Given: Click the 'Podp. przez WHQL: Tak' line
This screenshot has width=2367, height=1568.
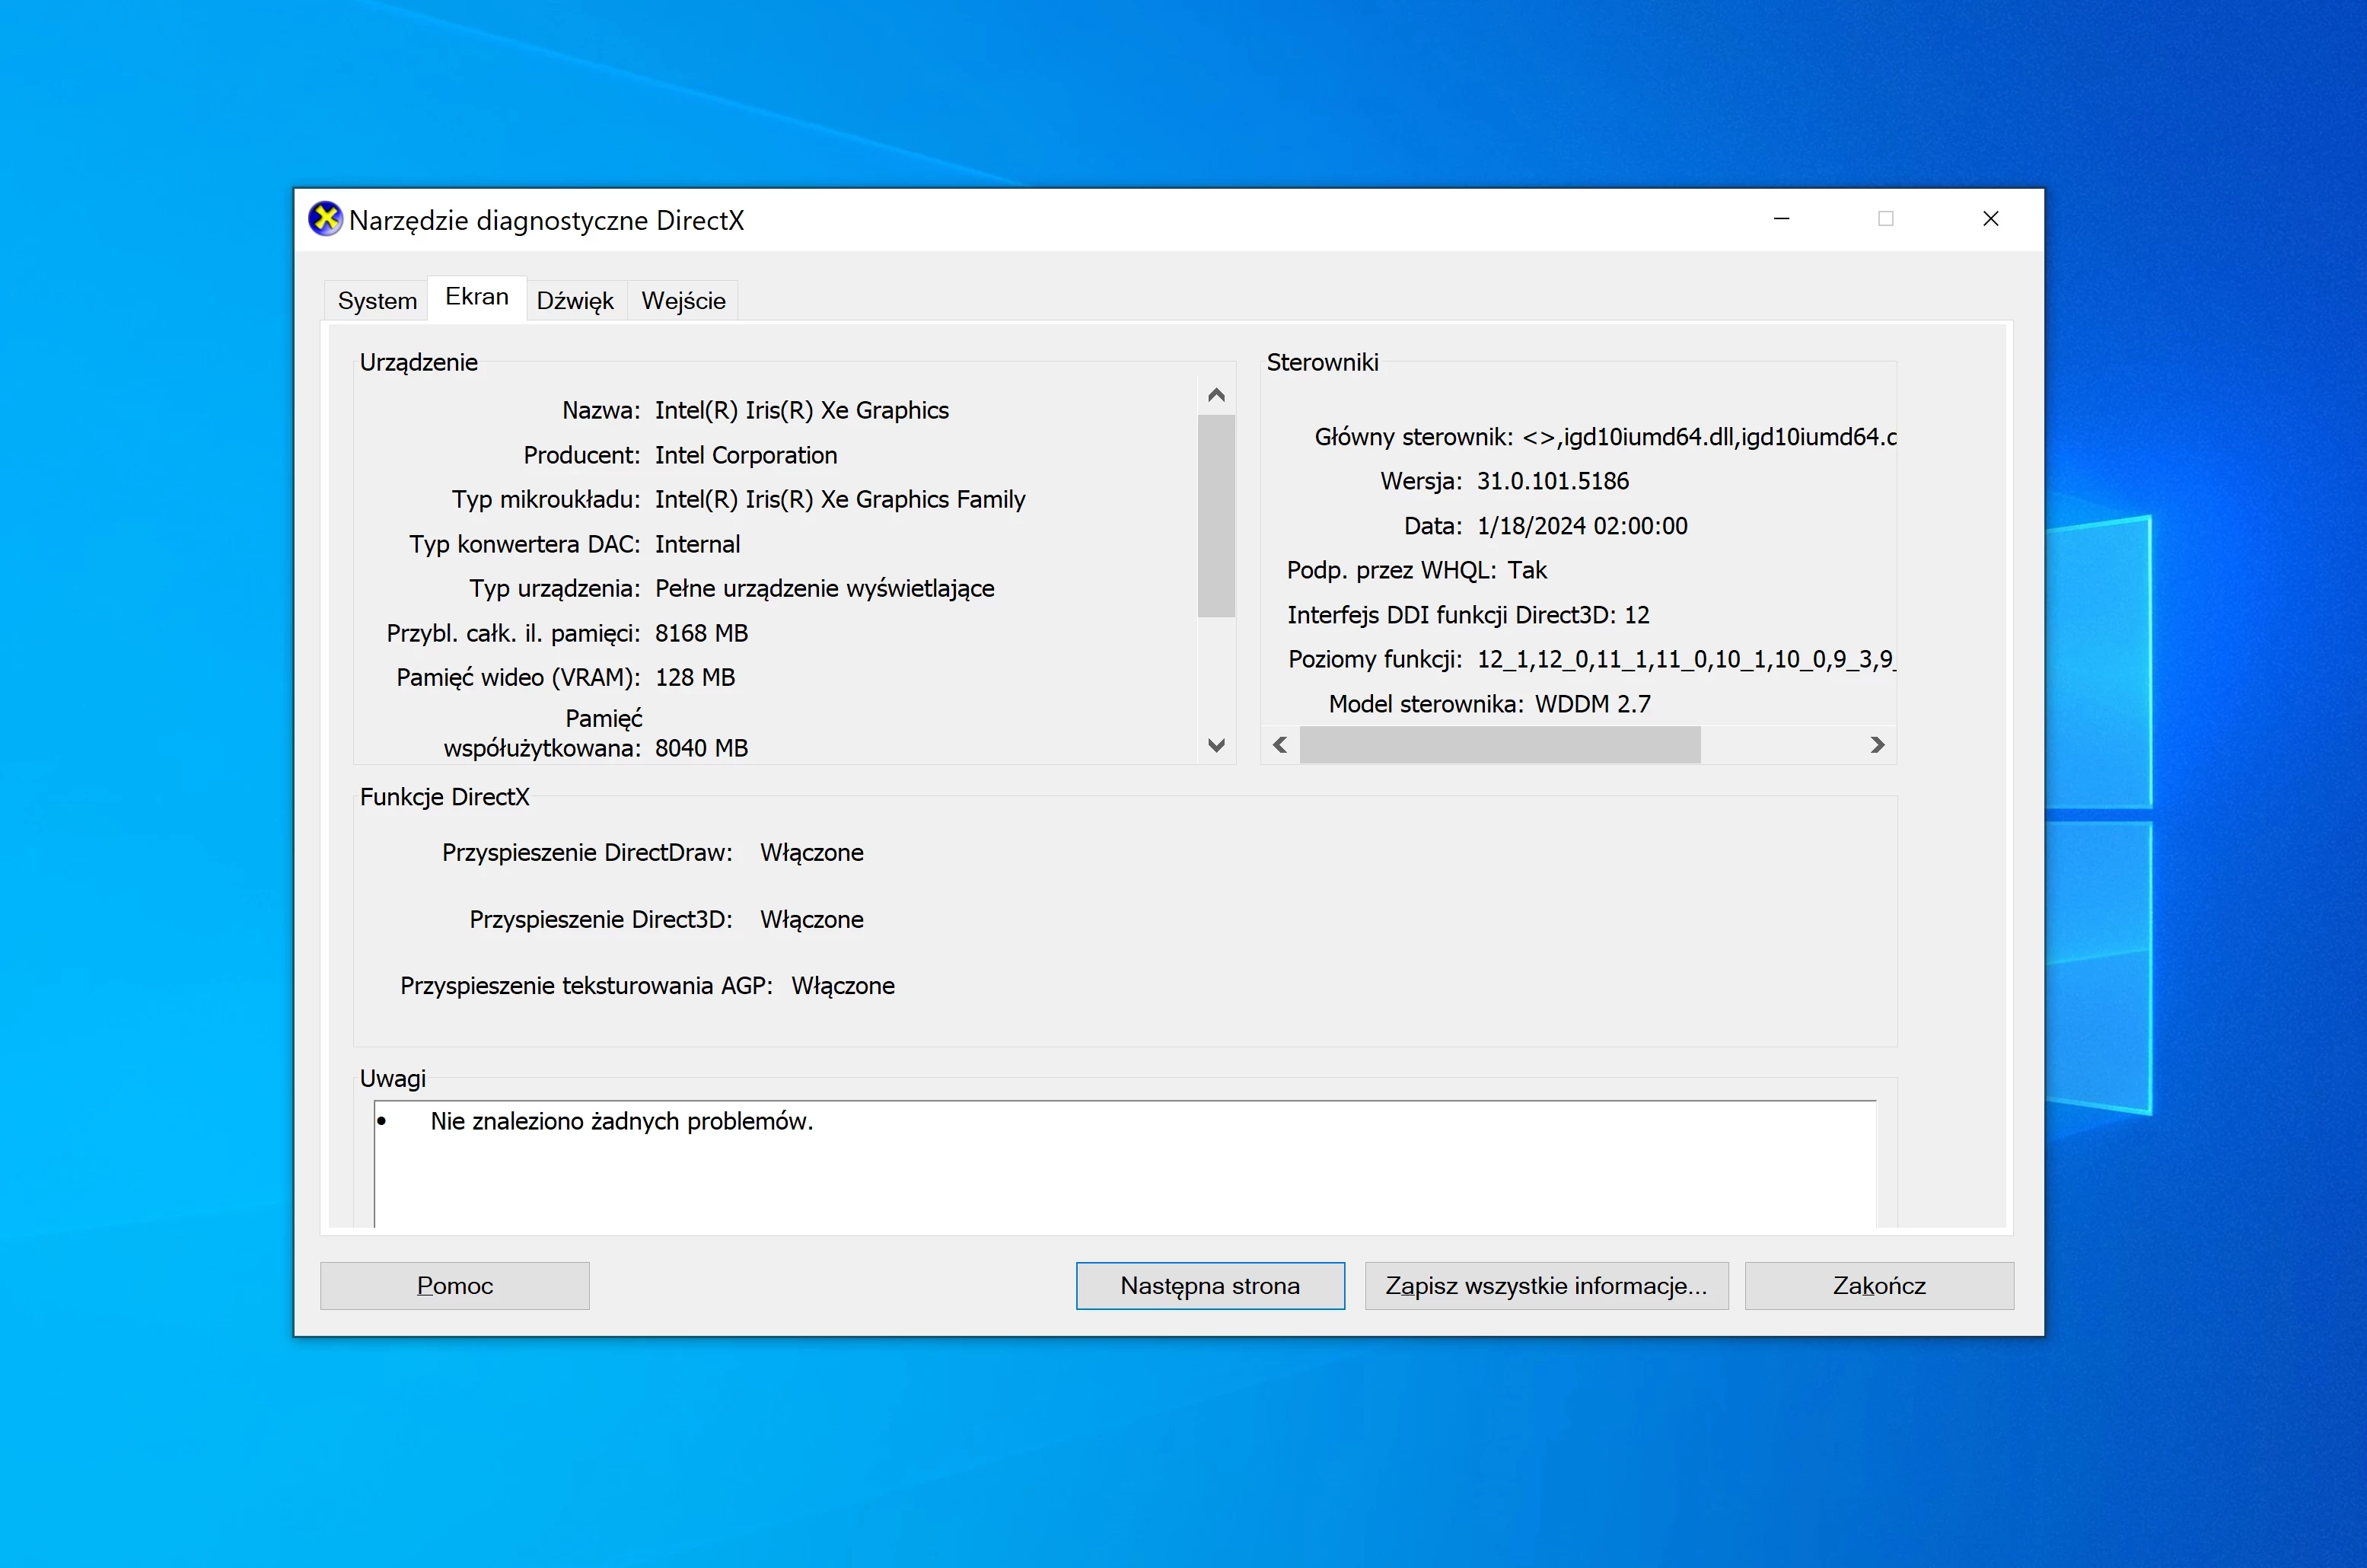Looking at the screenshot, I should tap(1417, 571).
